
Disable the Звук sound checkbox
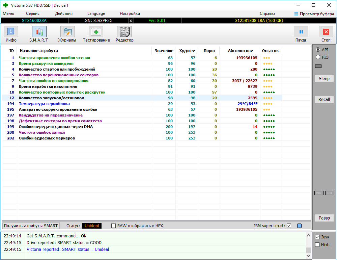(317, 237)
